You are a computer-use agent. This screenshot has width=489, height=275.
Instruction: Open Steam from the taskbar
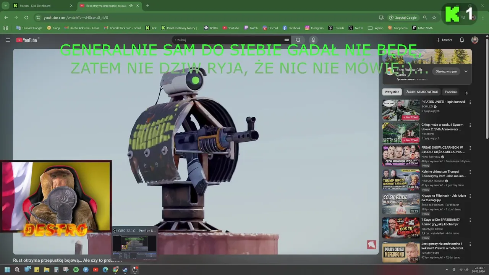point(125,270)
